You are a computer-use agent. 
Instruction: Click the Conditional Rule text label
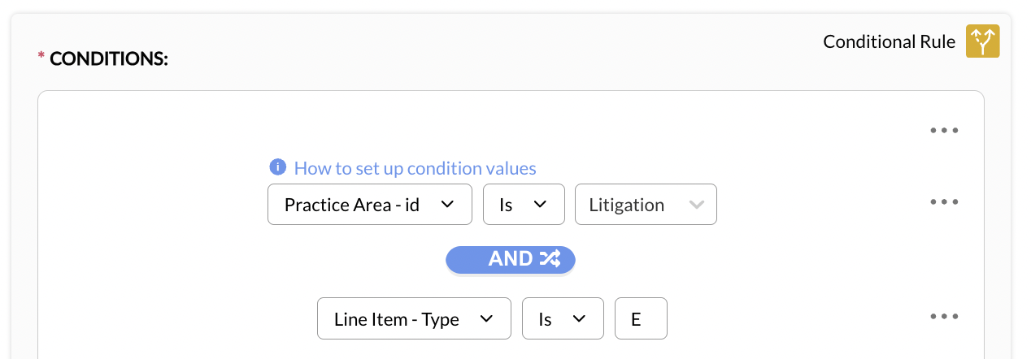click(889, 41)
